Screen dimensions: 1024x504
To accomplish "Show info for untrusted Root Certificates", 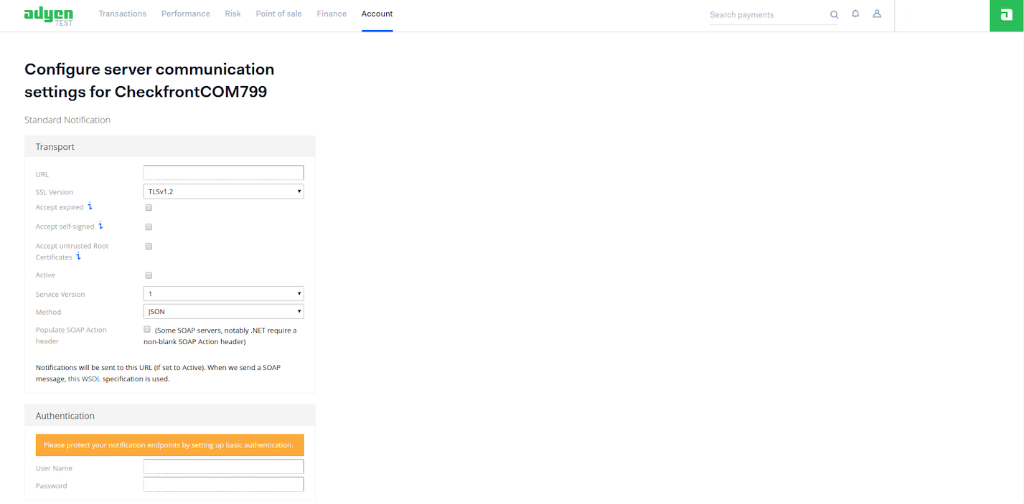I will 78,257.
